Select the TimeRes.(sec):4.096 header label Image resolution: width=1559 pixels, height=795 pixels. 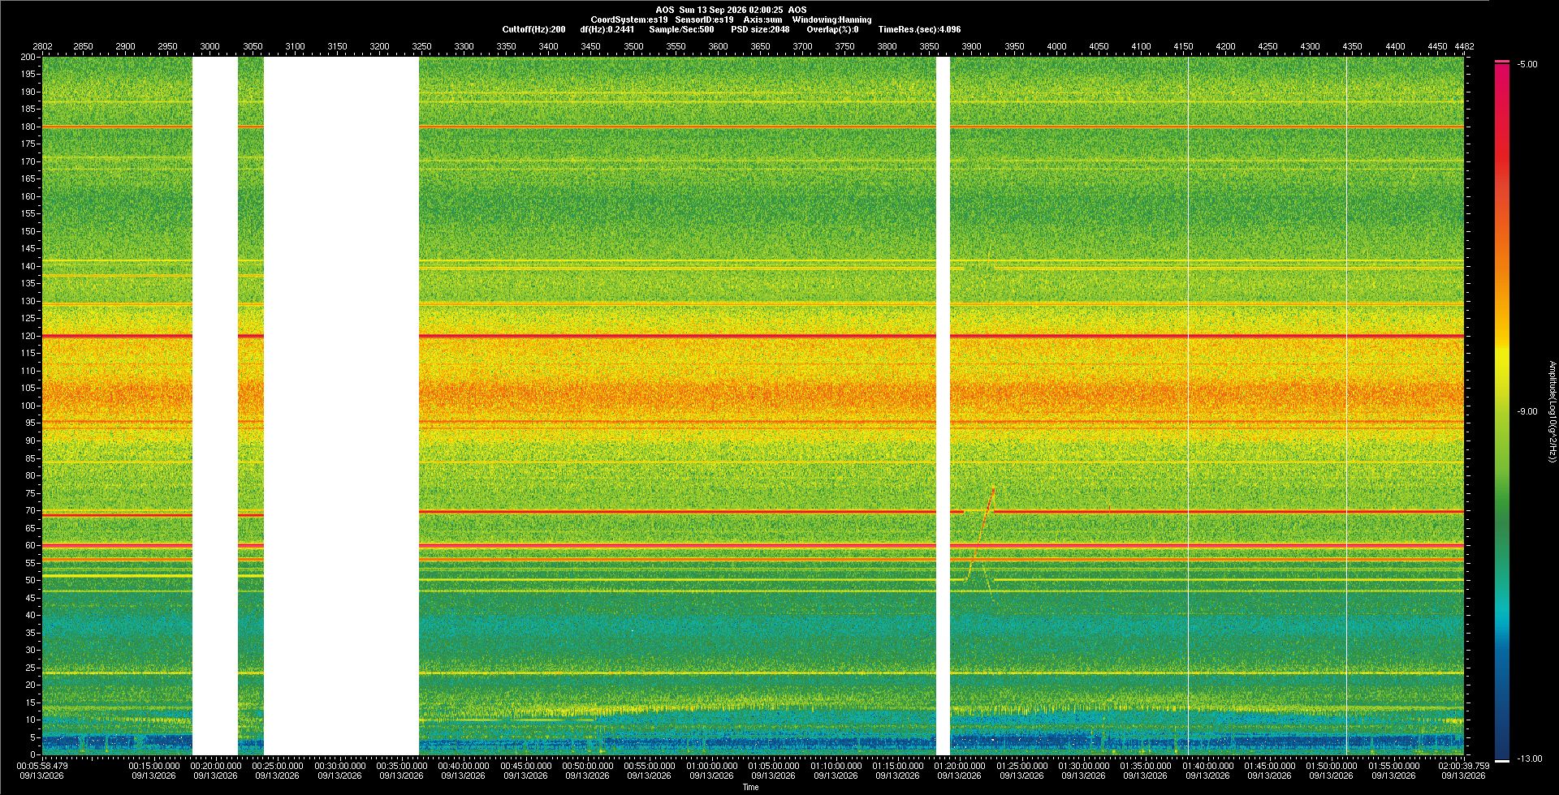click(919, 29)
